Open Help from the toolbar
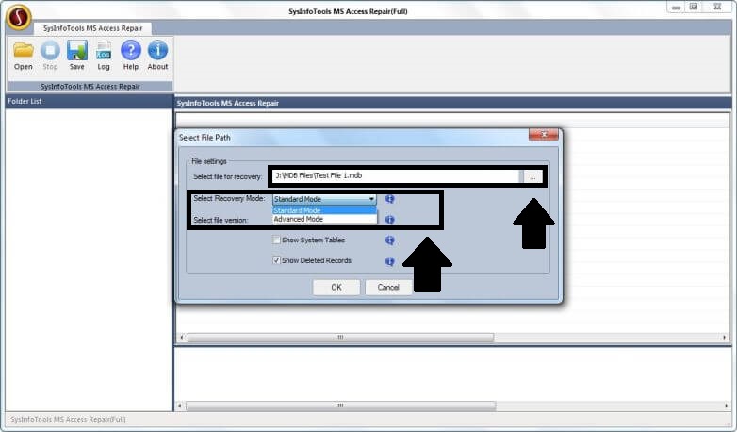Screen dimensions: 737x432 131,56
